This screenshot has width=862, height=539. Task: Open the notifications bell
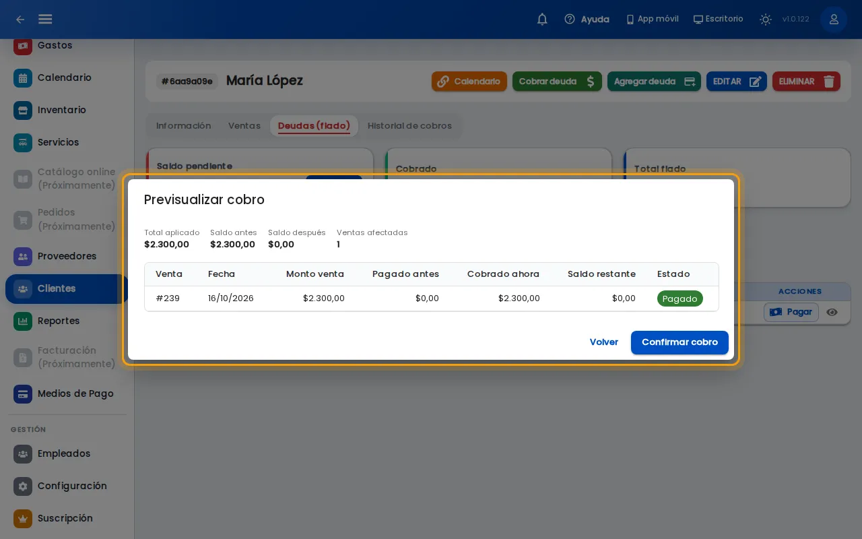coord(542,20)
